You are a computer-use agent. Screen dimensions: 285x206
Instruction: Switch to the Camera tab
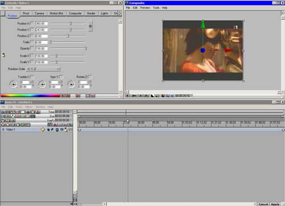(39, 13)
